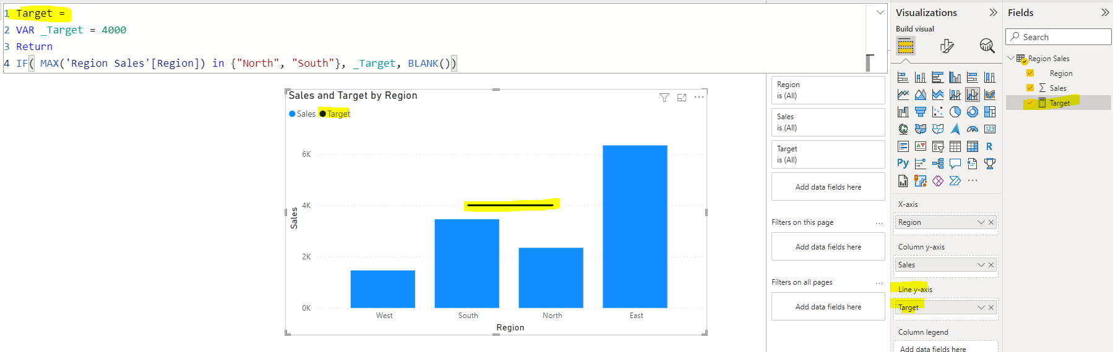
Task: Select the 100% stacked column chart visual
Action: (990, 77)
